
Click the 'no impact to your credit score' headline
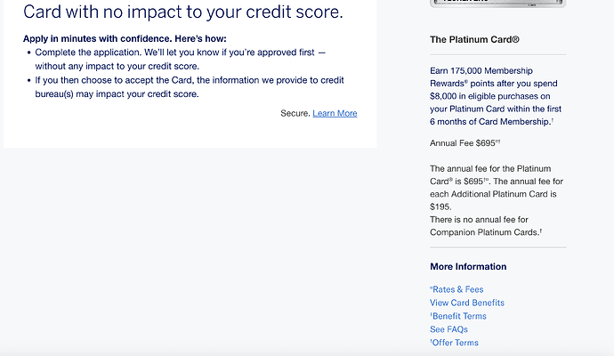182,12
